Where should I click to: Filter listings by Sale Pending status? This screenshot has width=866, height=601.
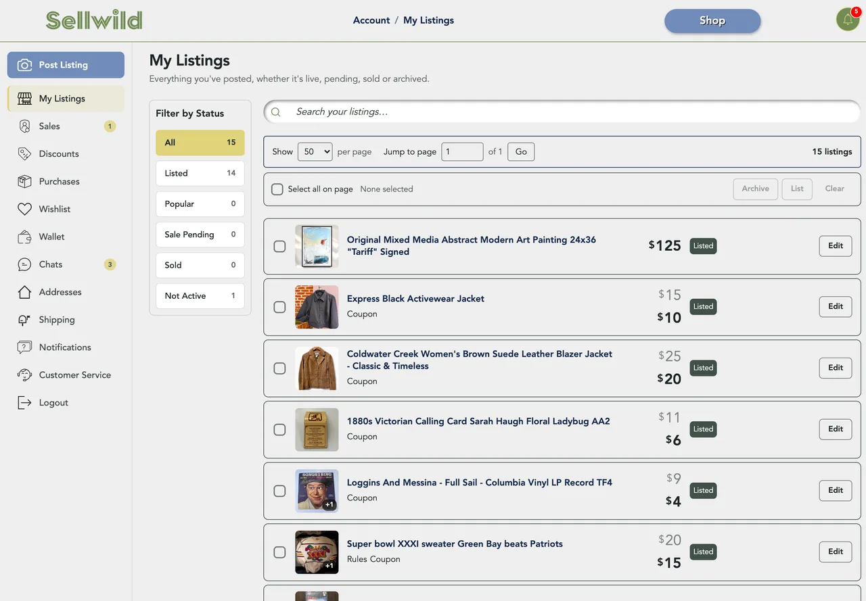[200, 235]
